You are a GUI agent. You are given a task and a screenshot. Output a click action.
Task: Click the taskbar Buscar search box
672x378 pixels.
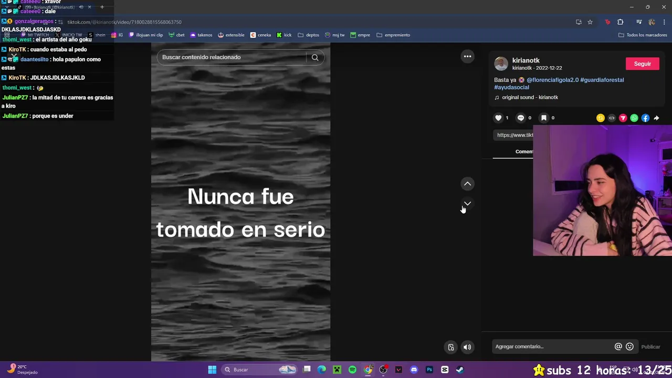coord(259,370)
